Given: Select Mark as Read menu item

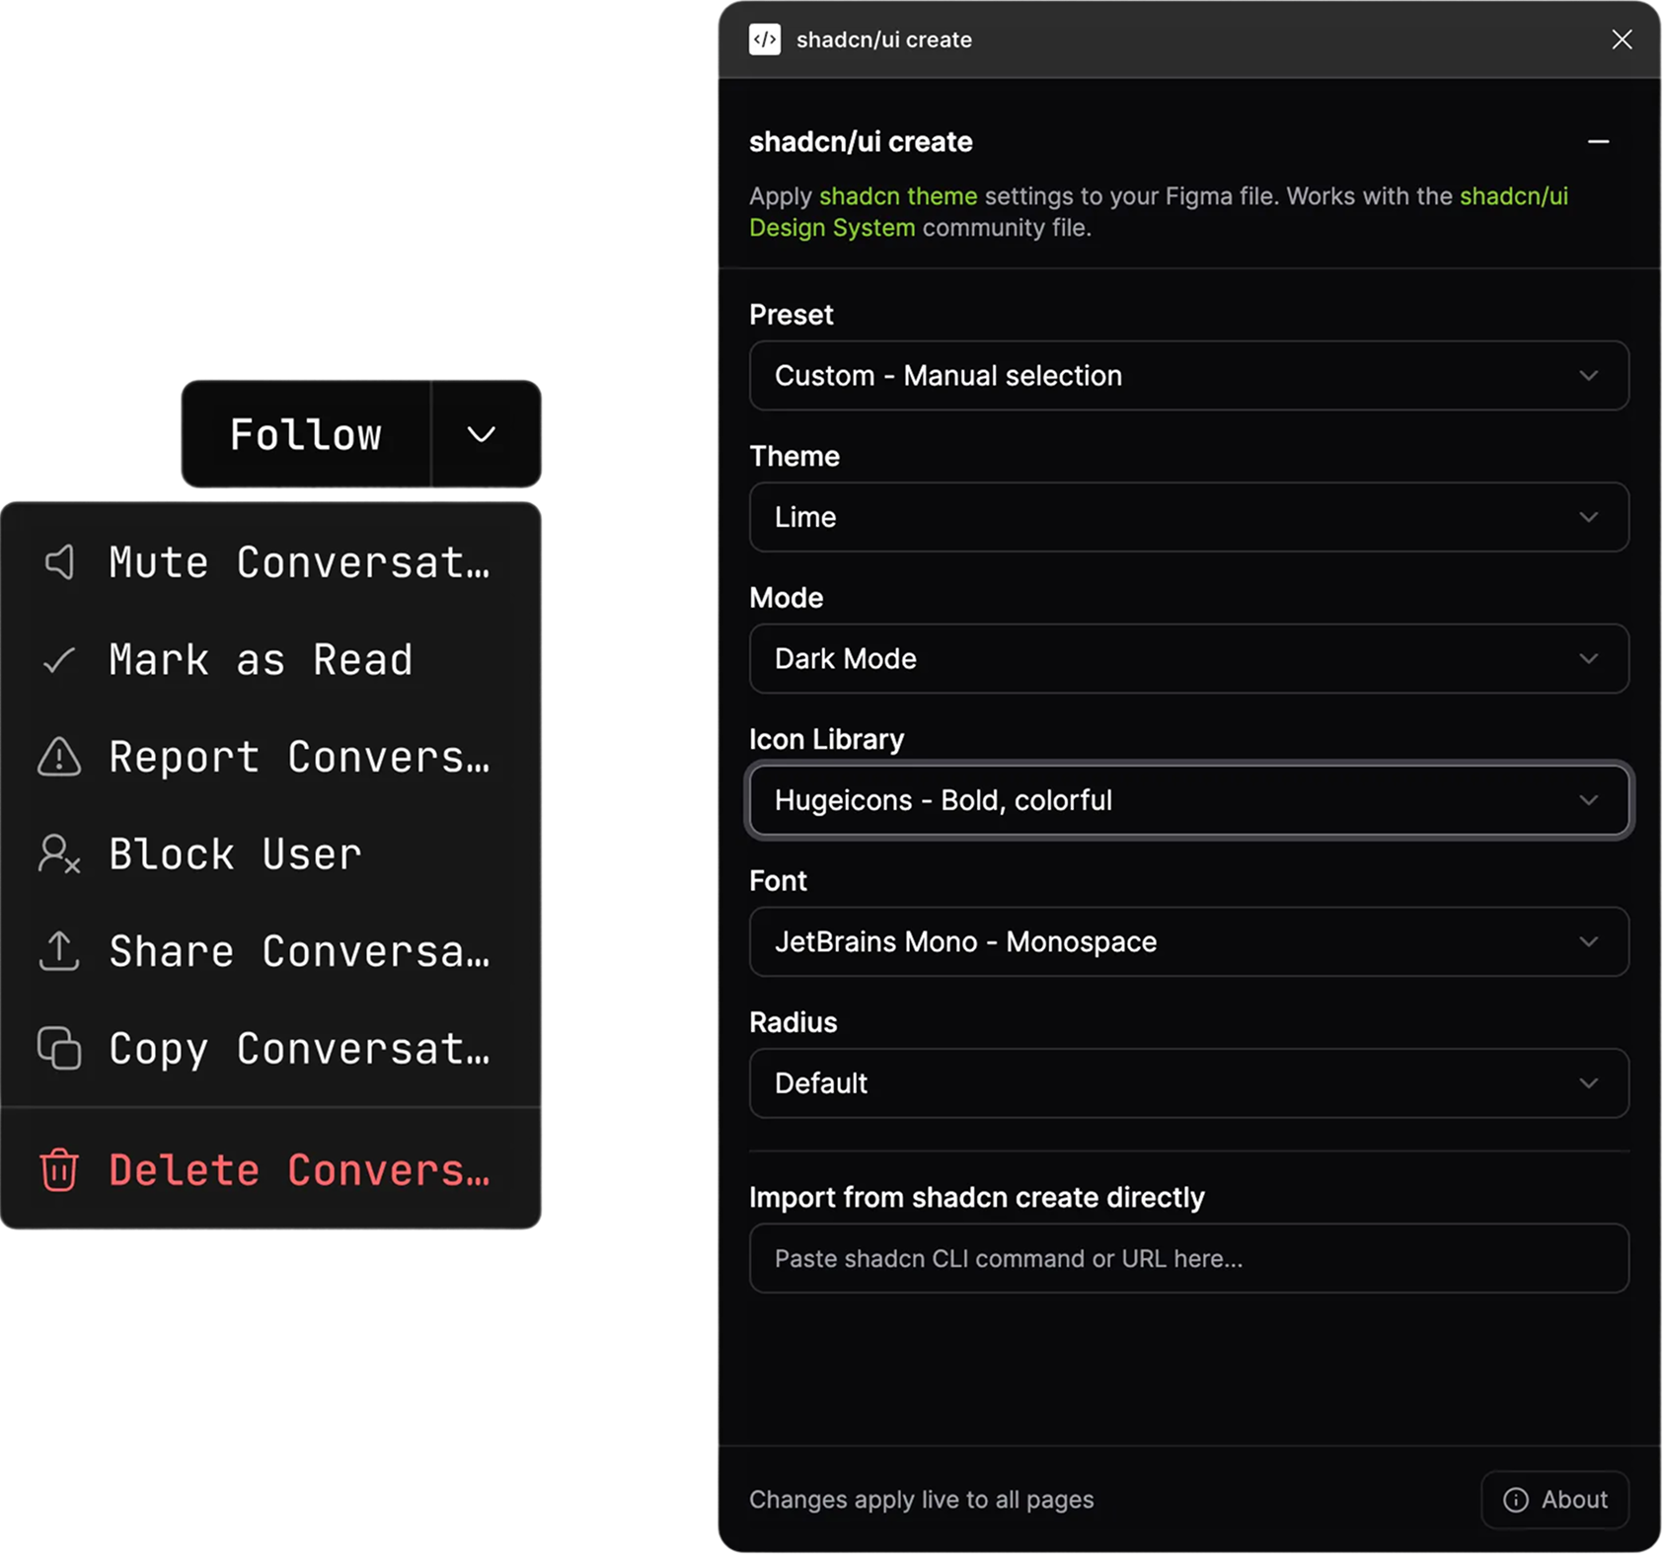Looking at the screenshot, I should 261,660.
